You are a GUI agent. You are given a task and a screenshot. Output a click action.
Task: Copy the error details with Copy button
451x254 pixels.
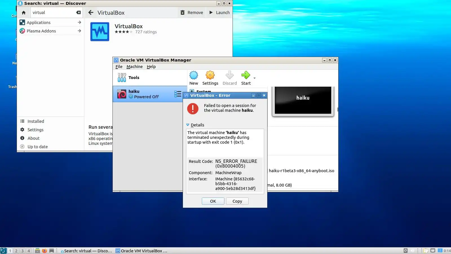pyautogui.click(x=237, y=201)
